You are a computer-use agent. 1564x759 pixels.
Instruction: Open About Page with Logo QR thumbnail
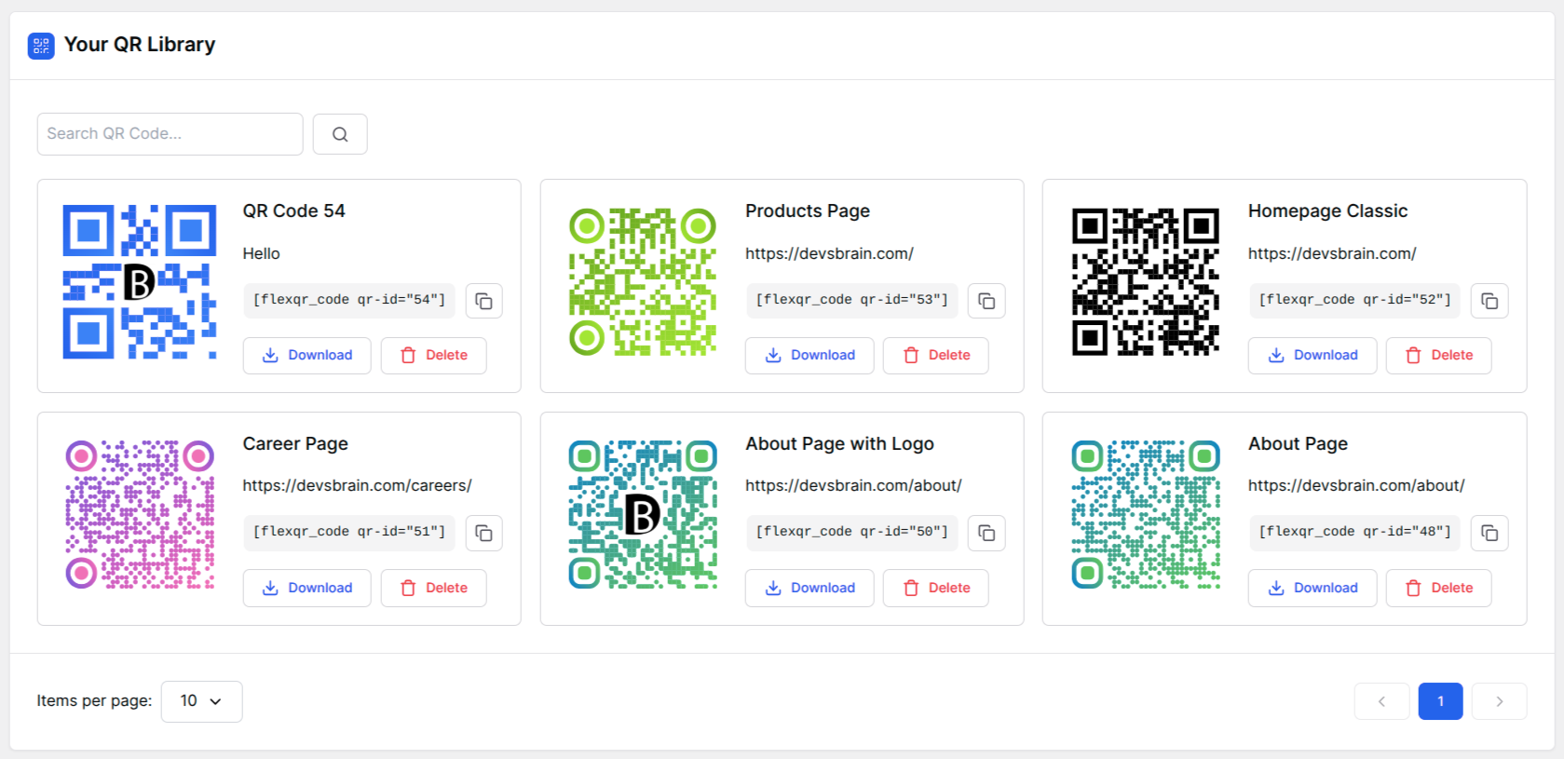[643, 514]
